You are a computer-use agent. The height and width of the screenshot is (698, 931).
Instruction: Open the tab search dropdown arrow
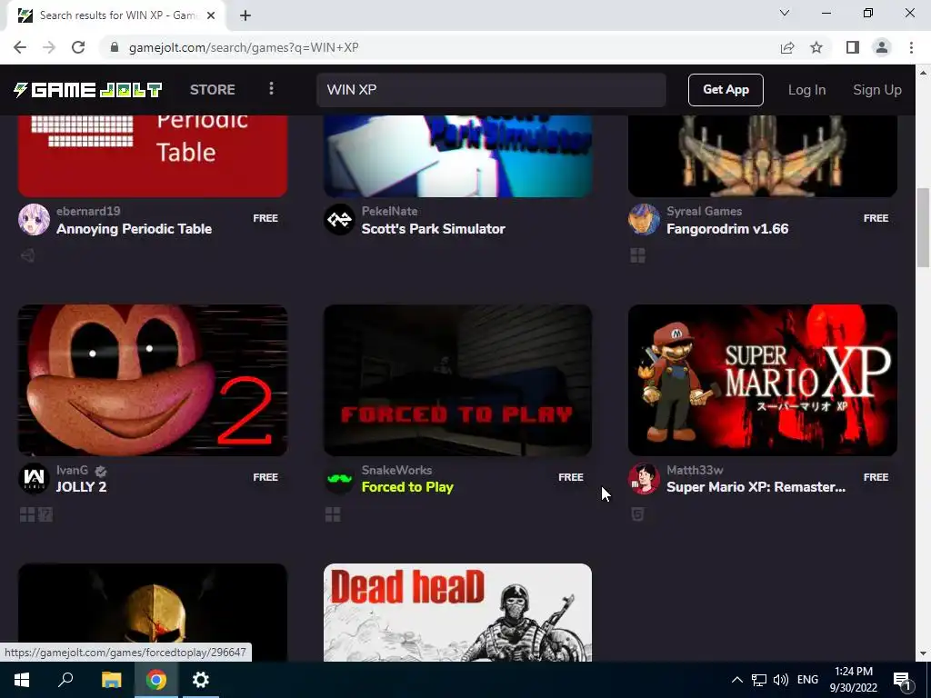click(x=785, y=13)
